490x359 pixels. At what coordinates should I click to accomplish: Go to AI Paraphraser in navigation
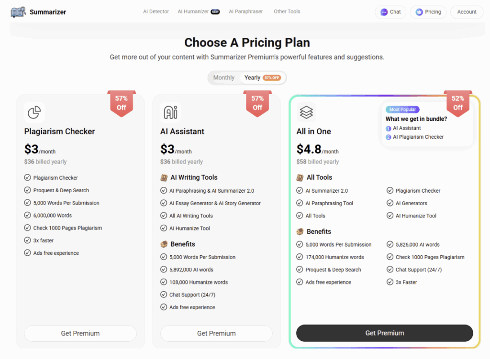(x=245, y=11)
